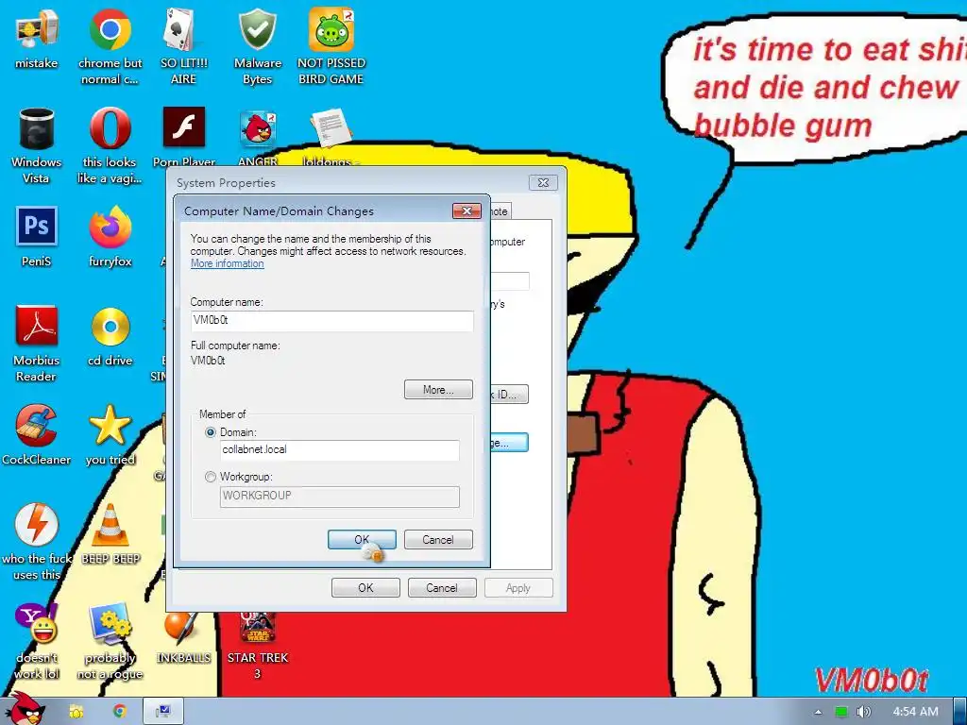The image size is (967, 725).
Task: Open the volume speaker tray icon
Action: point(863,712)
